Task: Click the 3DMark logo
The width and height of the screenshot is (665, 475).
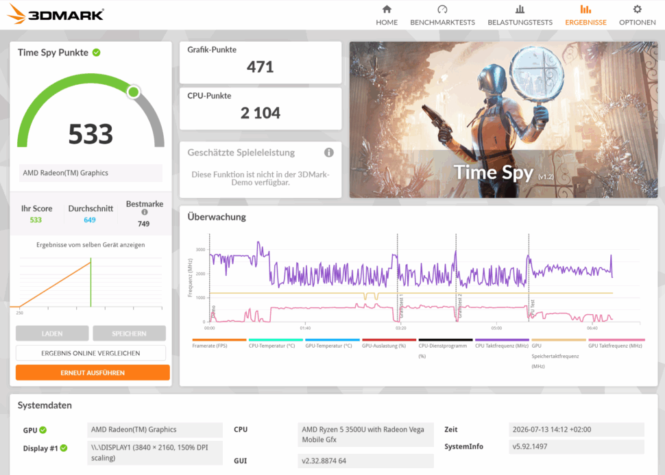Action: 56,14
